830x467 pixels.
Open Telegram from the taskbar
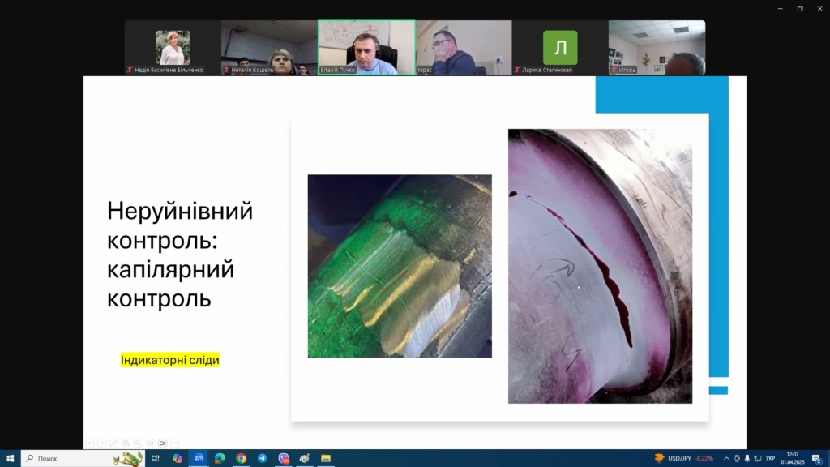point(262,458)
